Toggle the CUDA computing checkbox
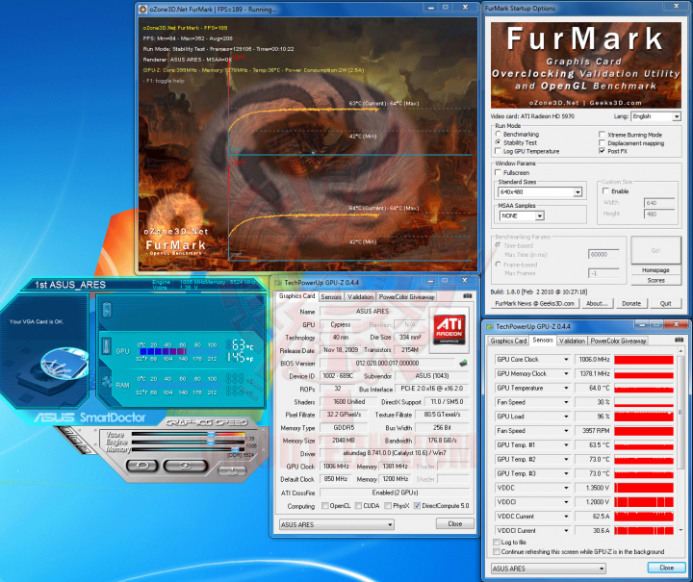Viewport: 693px width, 582px height. 358,506
